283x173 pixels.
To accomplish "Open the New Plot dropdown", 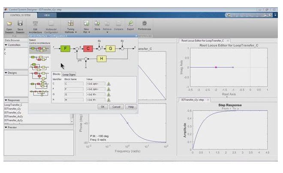I will [x=87, y=27].
